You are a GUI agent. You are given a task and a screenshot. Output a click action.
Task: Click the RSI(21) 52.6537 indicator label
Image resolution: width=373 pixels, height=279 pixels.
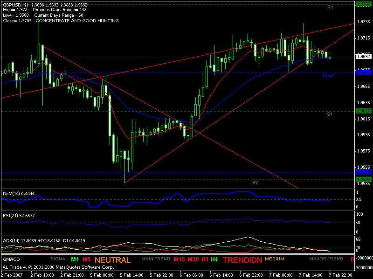(x=19, y=216)
